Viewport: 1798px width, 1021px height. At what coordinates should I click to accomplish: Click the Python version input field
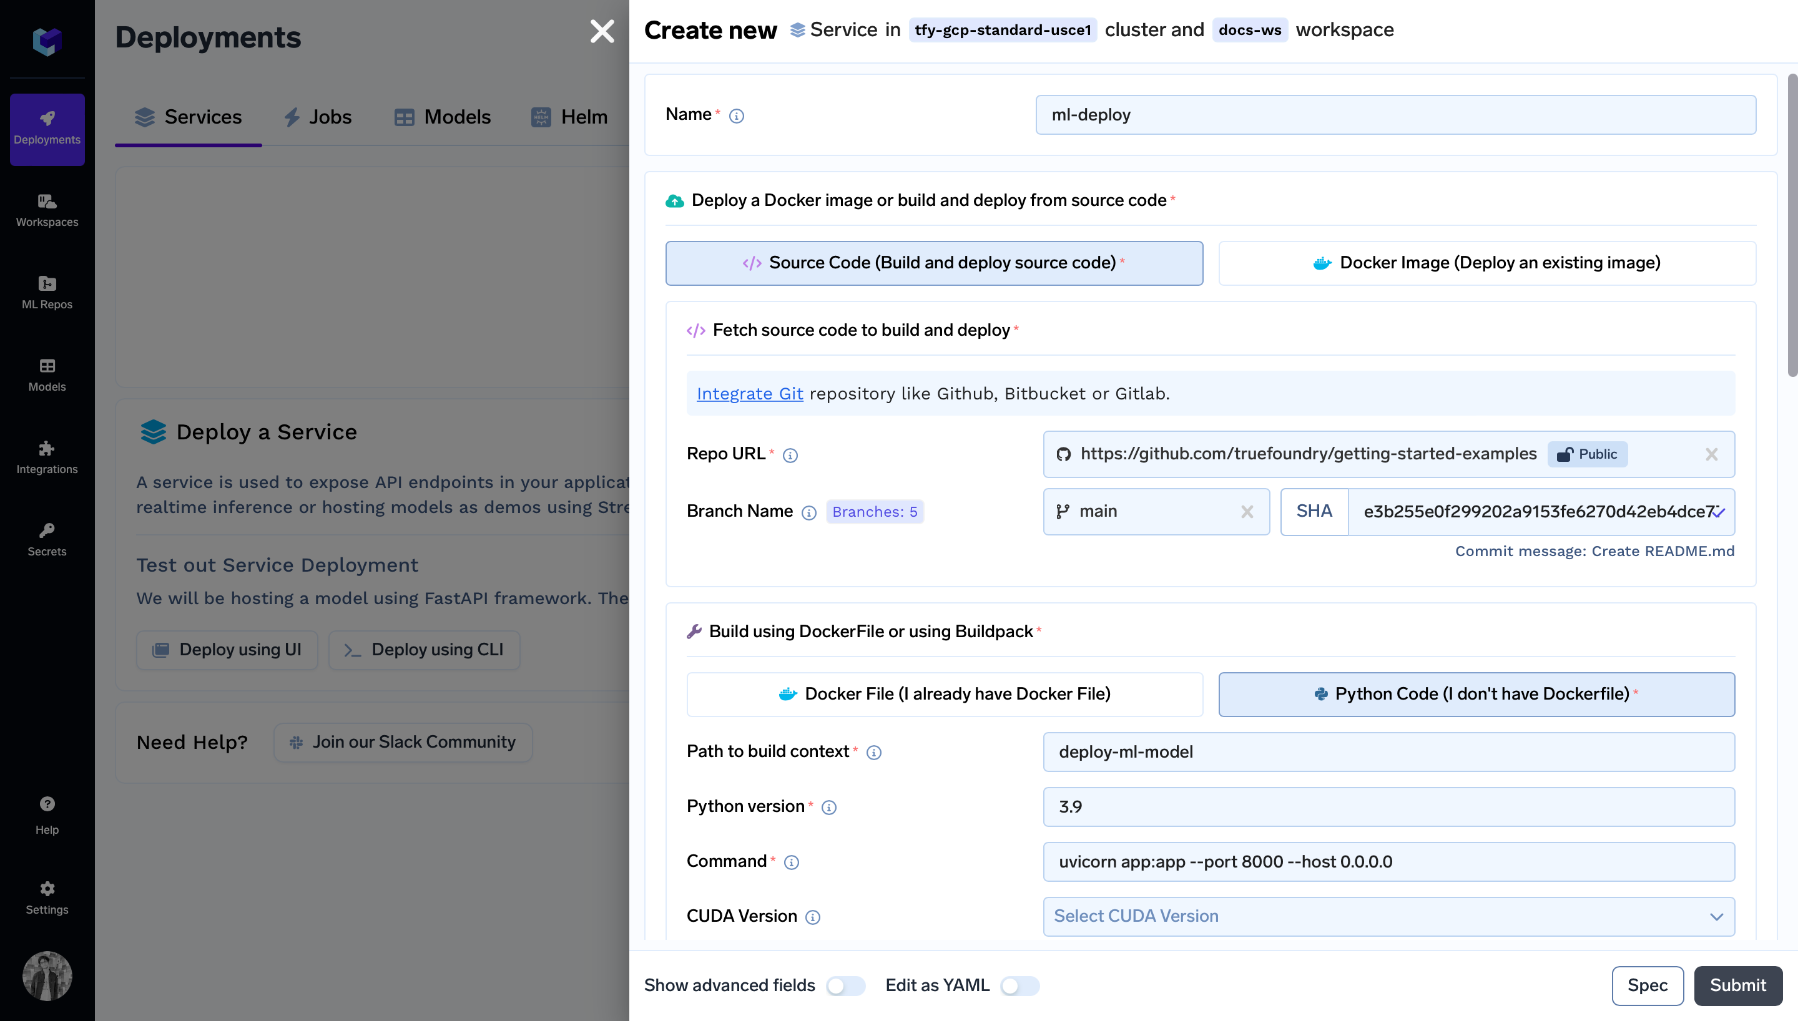pos(1388,806)
